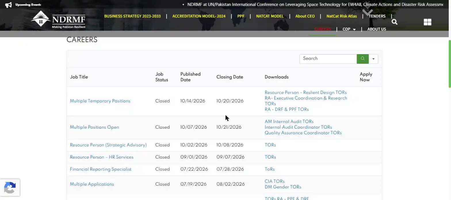Viewport: 451px width, 200px height.
Task: Click the green search submit button
Action: tap(362, 59)
